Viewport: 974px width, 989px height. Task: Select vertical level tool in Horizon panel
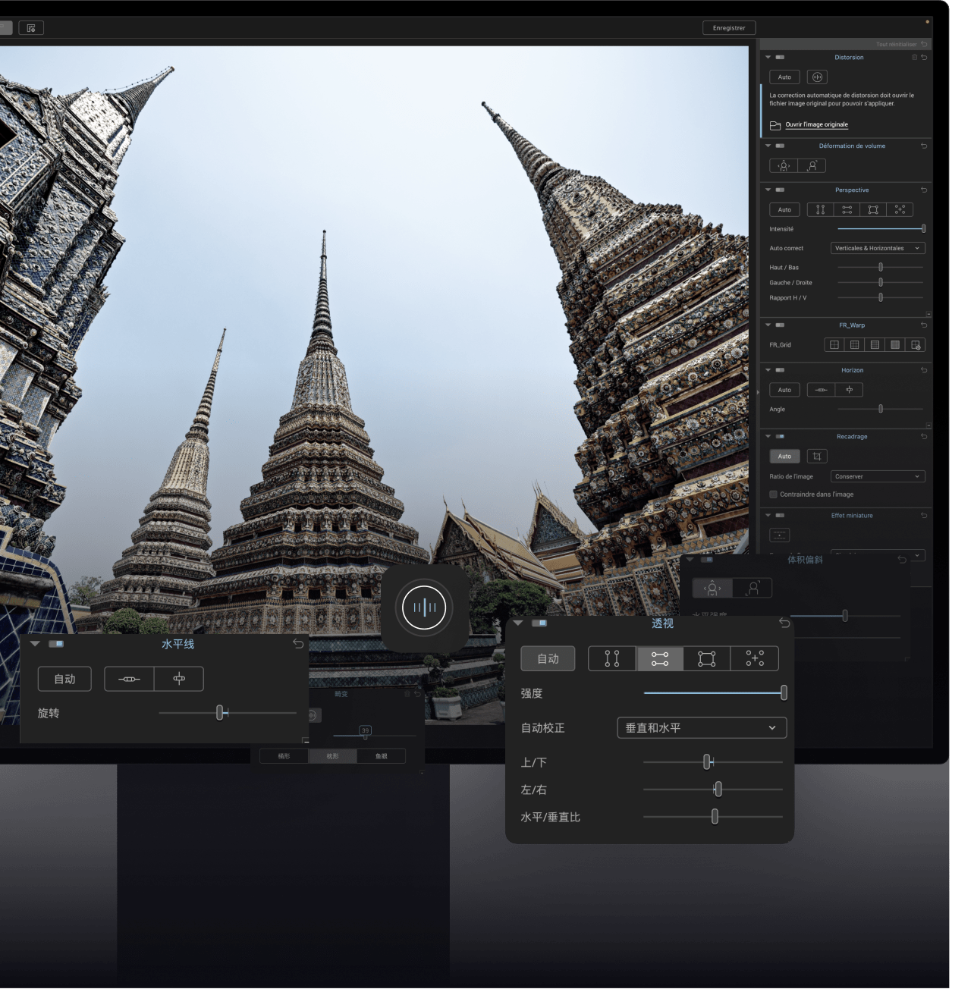[849, 390]
